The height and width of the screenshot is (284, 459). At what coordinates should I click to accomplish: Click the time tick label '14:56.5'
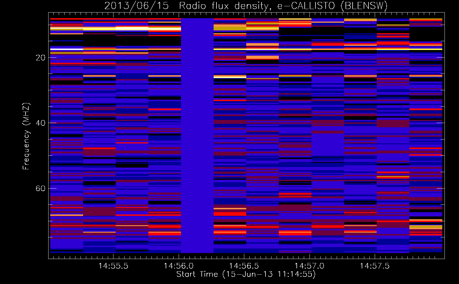[x=244, y=266]
